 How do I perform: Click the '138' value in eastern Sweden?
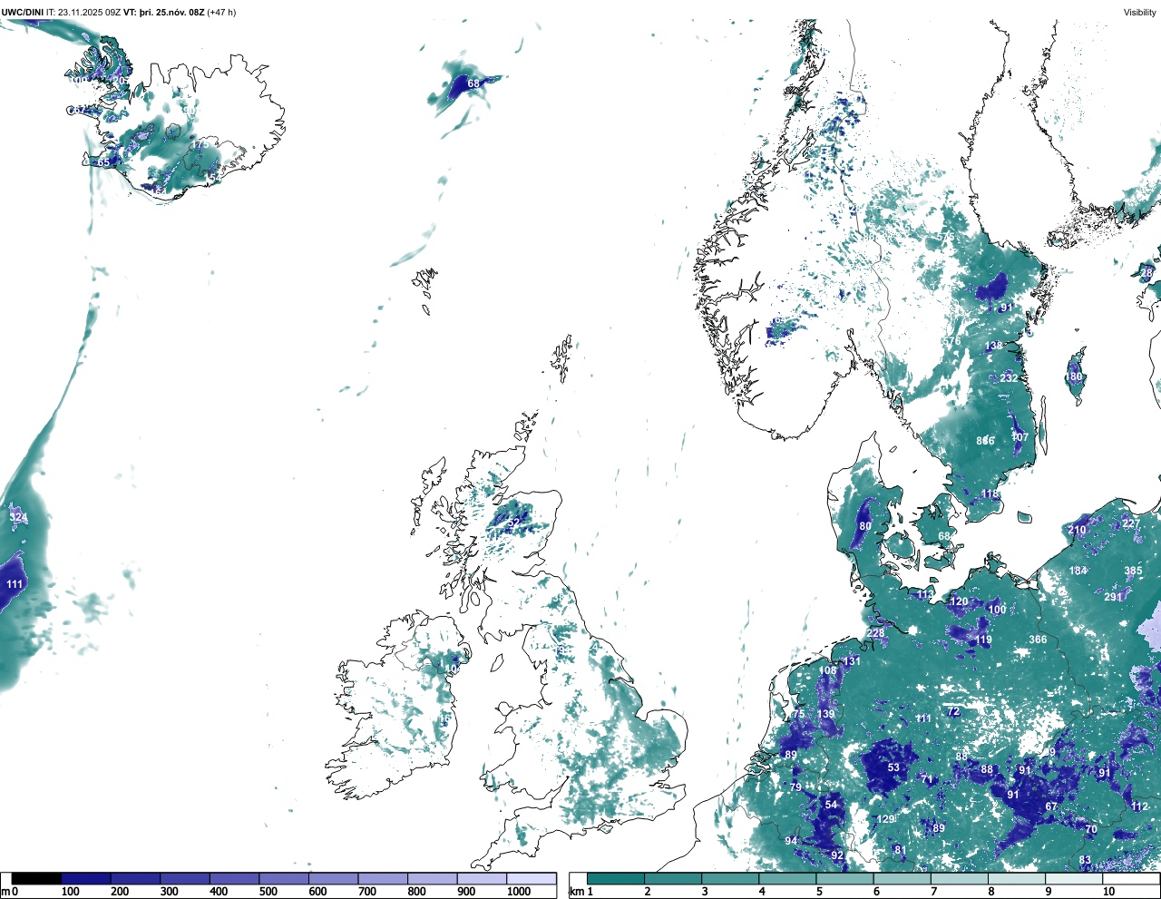point(994,346)
